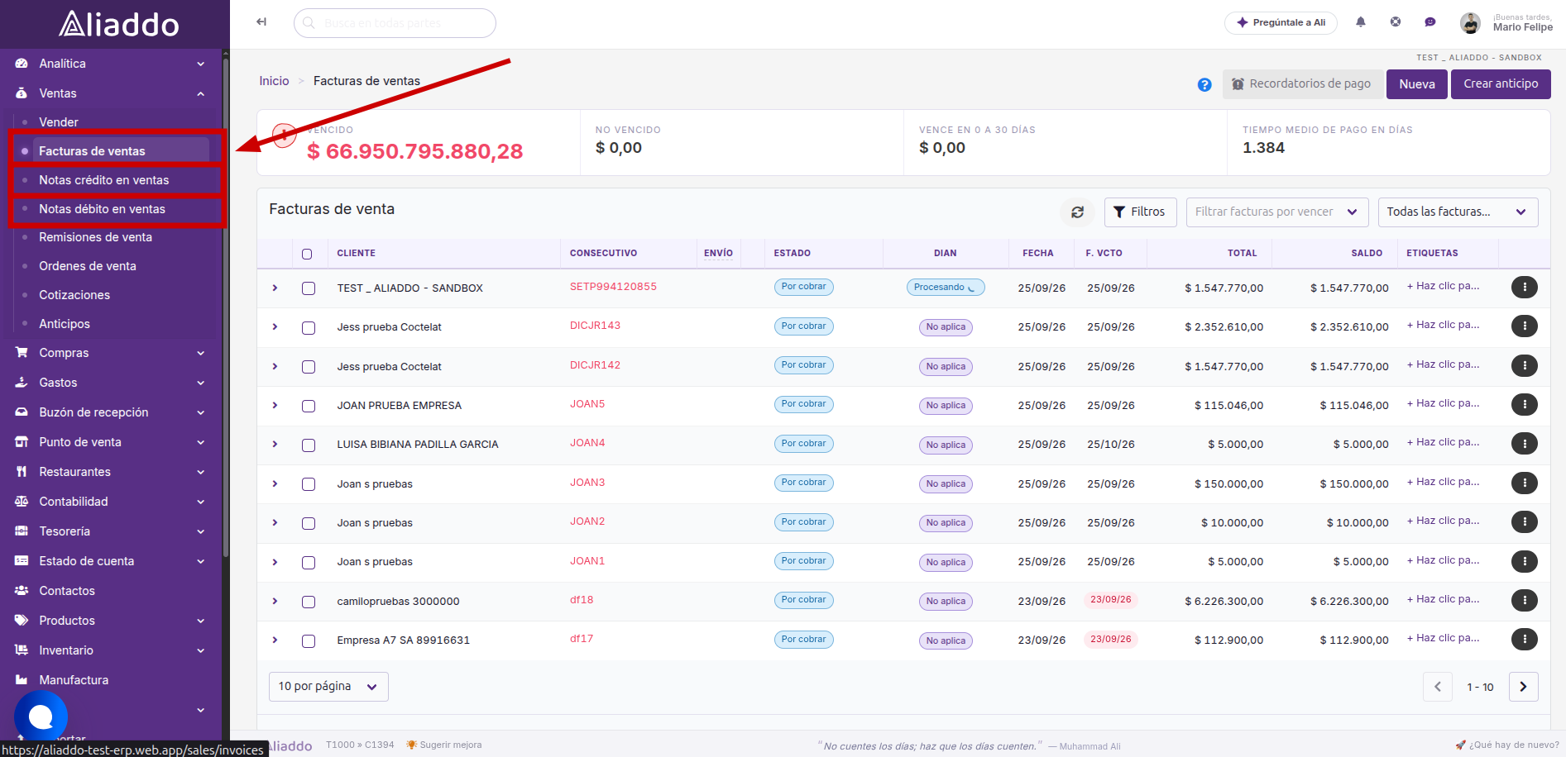Image resolution: width=1566 pixels, height=757 pixels.
Task: Collapse the sidebar with the arrow icon
Action: click(261, 22)
